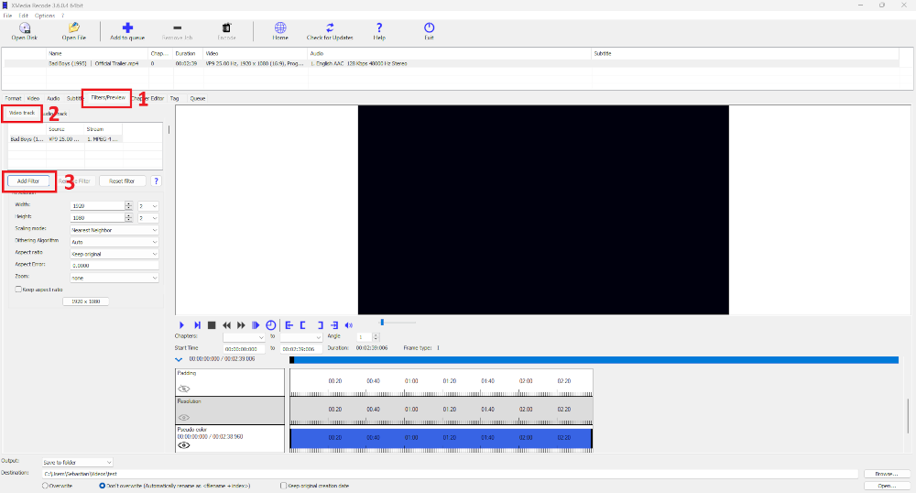Collapse the timeline using the blue chevron
This screenshot has height=493, width=916.
(179, 360)
